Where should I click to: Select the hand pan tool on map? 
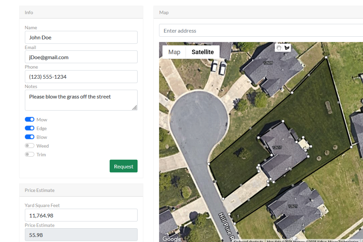pos(279,48)
